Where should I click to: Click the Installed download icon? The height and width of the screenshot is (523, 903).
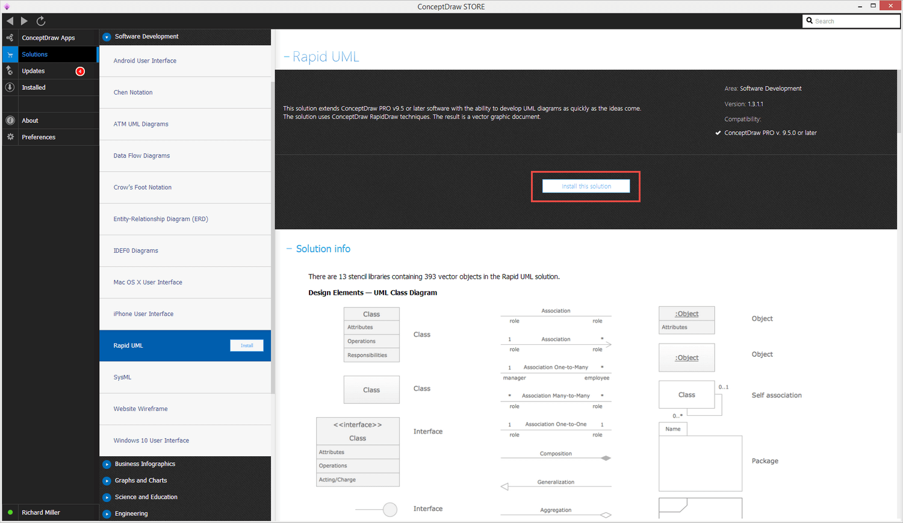10,87
